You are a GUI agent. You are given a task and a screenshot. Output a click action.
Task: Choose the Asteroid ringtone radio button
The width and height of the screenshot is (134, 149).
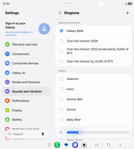(61, 79)
